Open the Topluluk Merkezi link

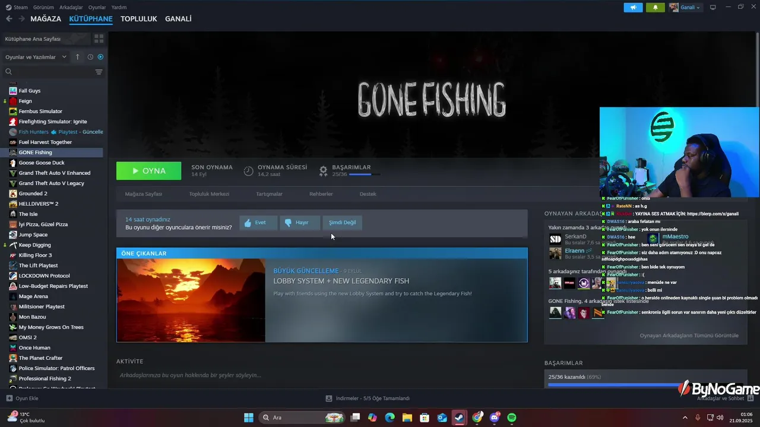tap(209, 194)
